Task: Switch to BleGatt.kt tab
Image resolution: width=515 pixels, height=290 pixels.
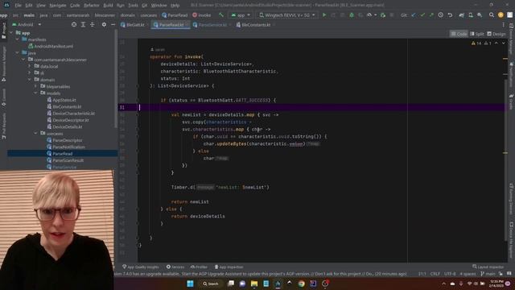Action: (x=133, y=25)
